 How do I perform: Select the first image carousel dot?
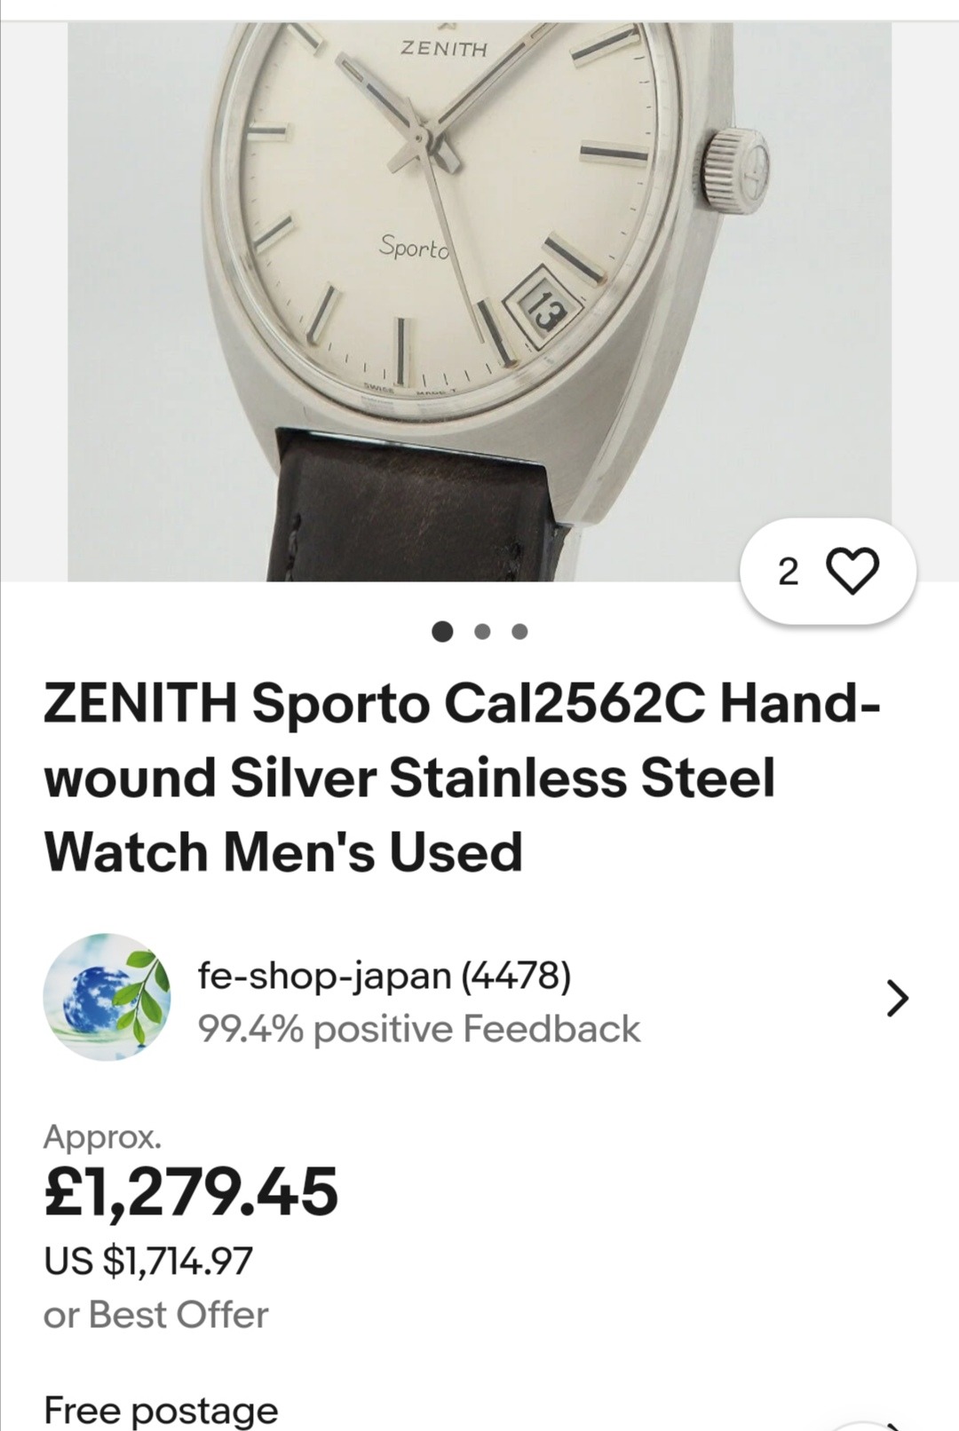tap(442, 631)
